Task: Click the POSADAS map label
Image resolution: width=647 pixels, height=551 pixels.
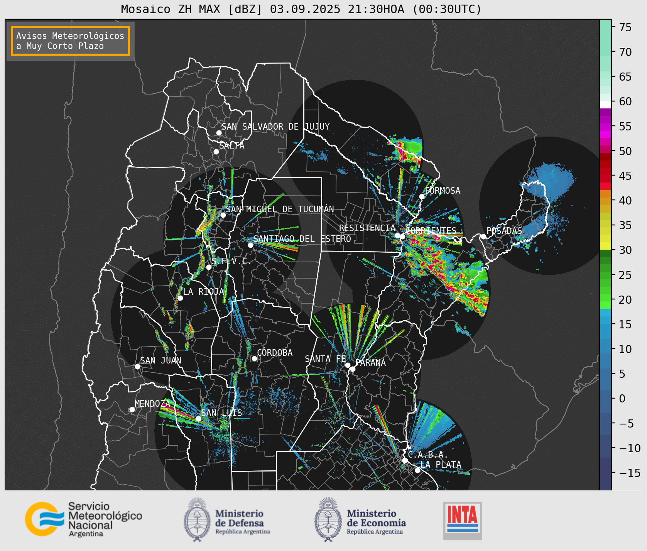Action: (x=504, y=231)
